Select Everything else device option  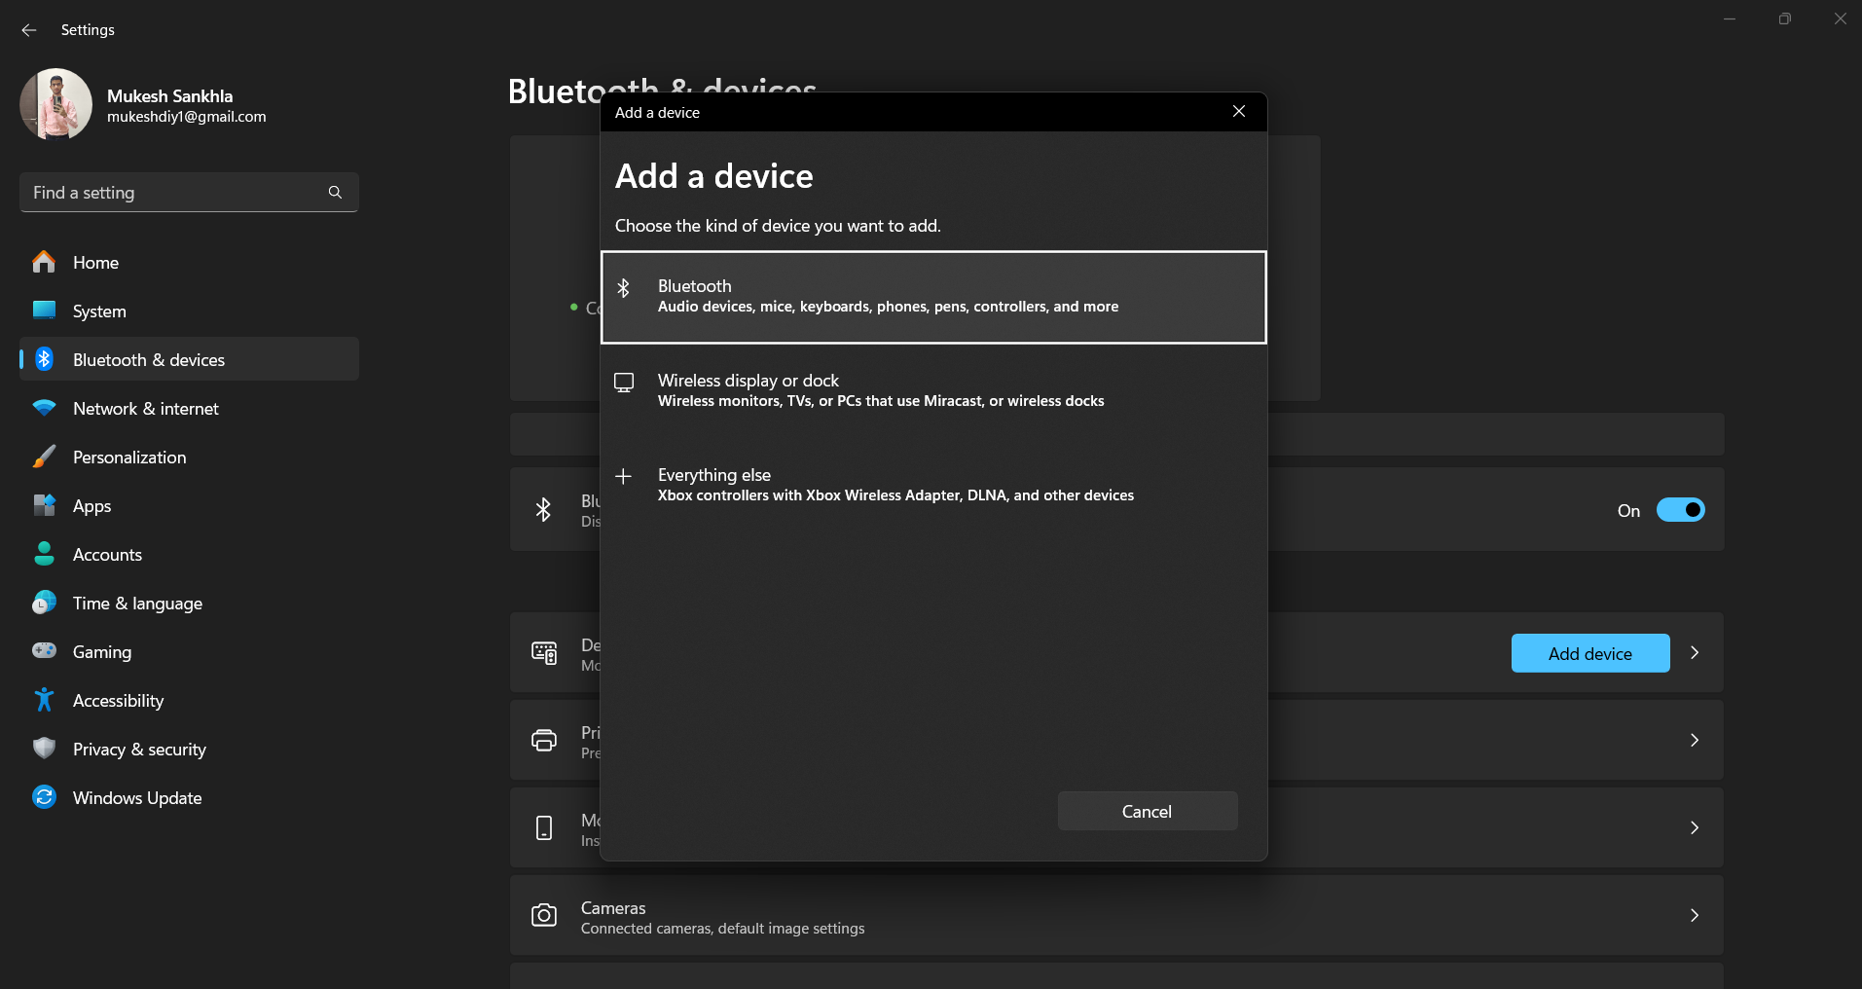933,485
